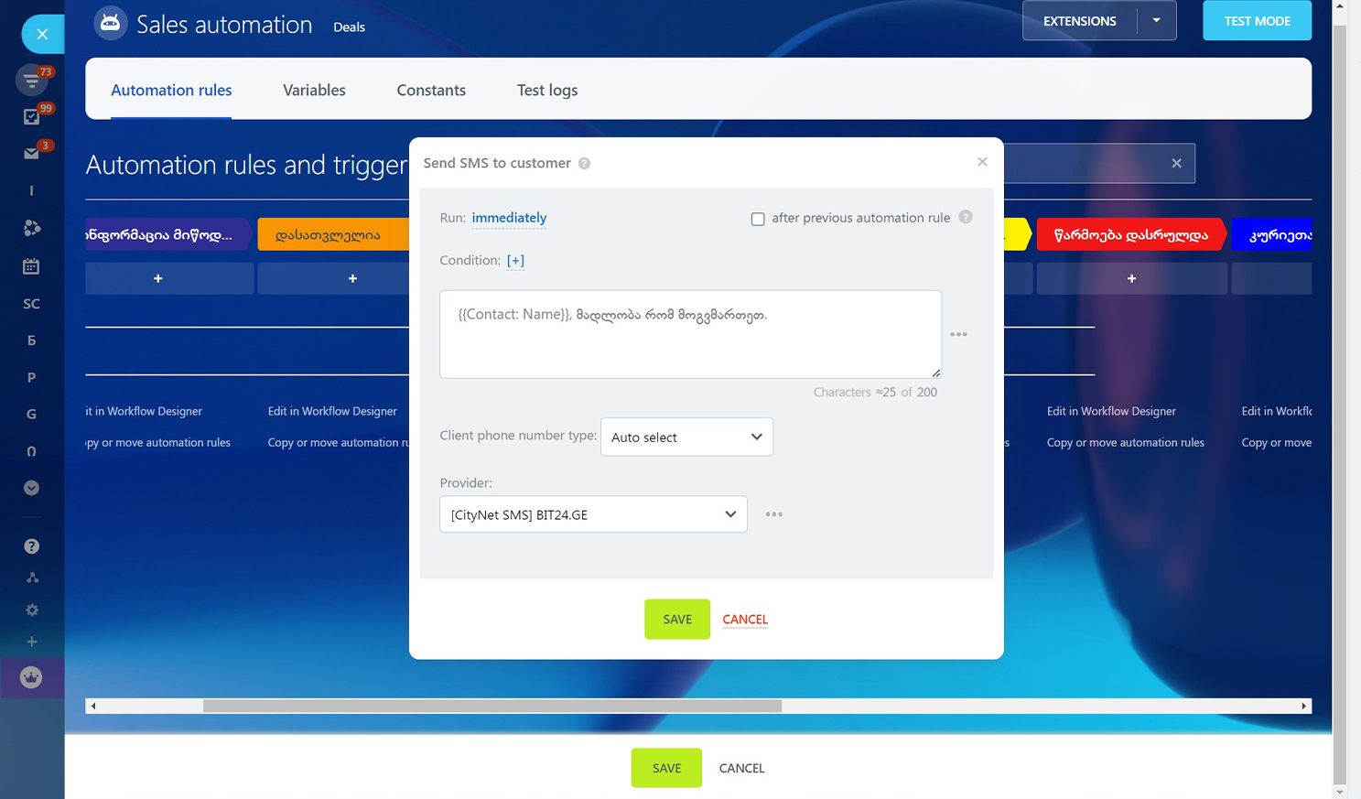The height and width of the screenshot is (799, 1361).
Task: Click into the SMS message text area
Action: 690,343
